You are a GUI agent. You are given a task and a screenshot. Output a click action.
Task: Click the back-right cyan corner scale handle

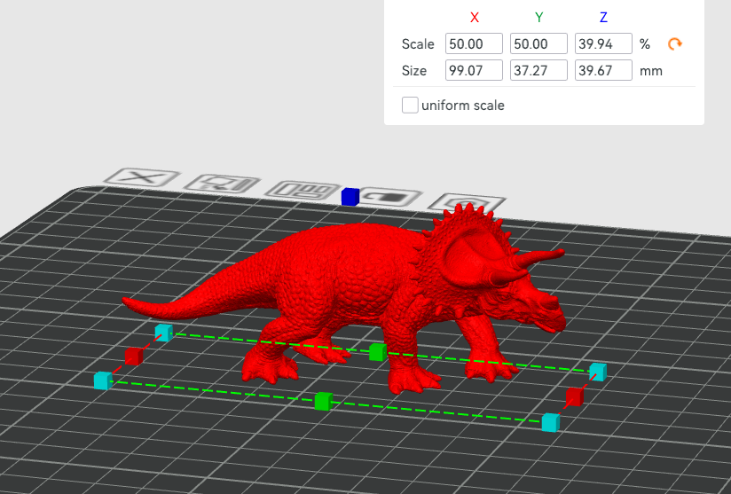click(598, 372)
